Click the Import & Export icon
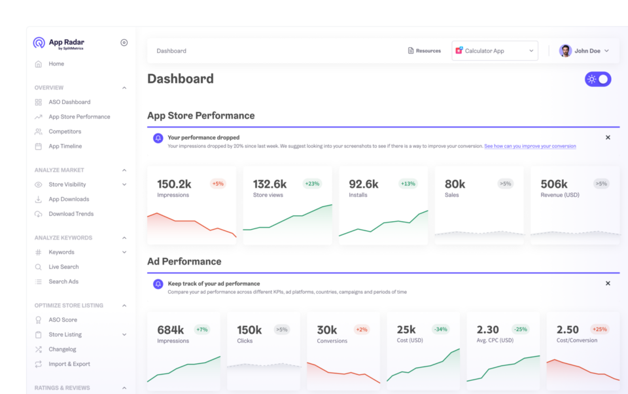628x394 pixels. click(x=40, y=364)
